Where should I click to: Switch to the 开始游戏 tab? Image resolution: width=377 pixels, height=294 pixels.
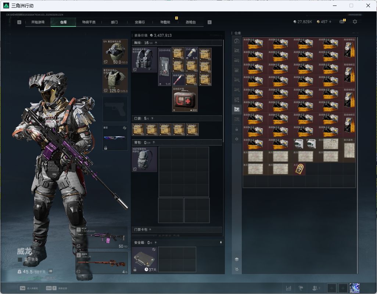tap(38, 22)
